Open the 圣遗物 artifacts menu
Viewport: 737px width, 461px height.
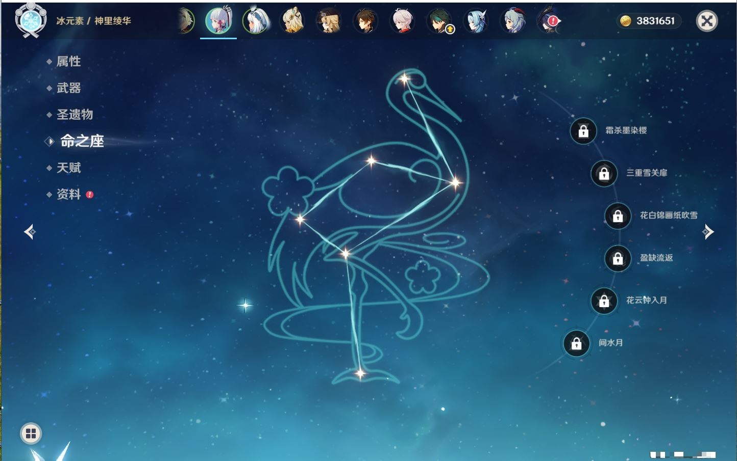(75, 115)
